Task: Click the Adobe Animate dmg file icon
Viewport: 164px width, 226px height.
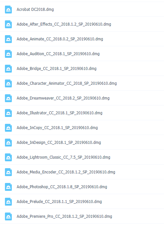Action: [8, 39]
